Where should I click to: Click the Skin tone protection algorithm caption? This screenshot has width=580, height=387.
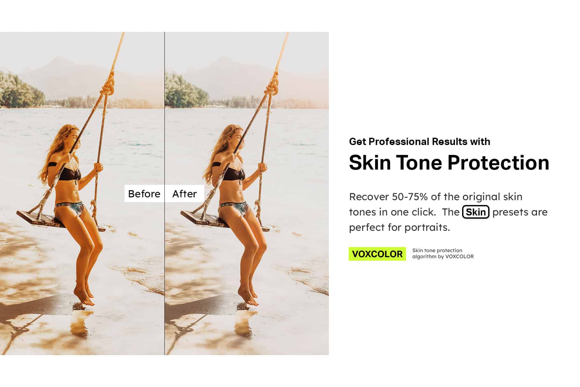[443, 253]
